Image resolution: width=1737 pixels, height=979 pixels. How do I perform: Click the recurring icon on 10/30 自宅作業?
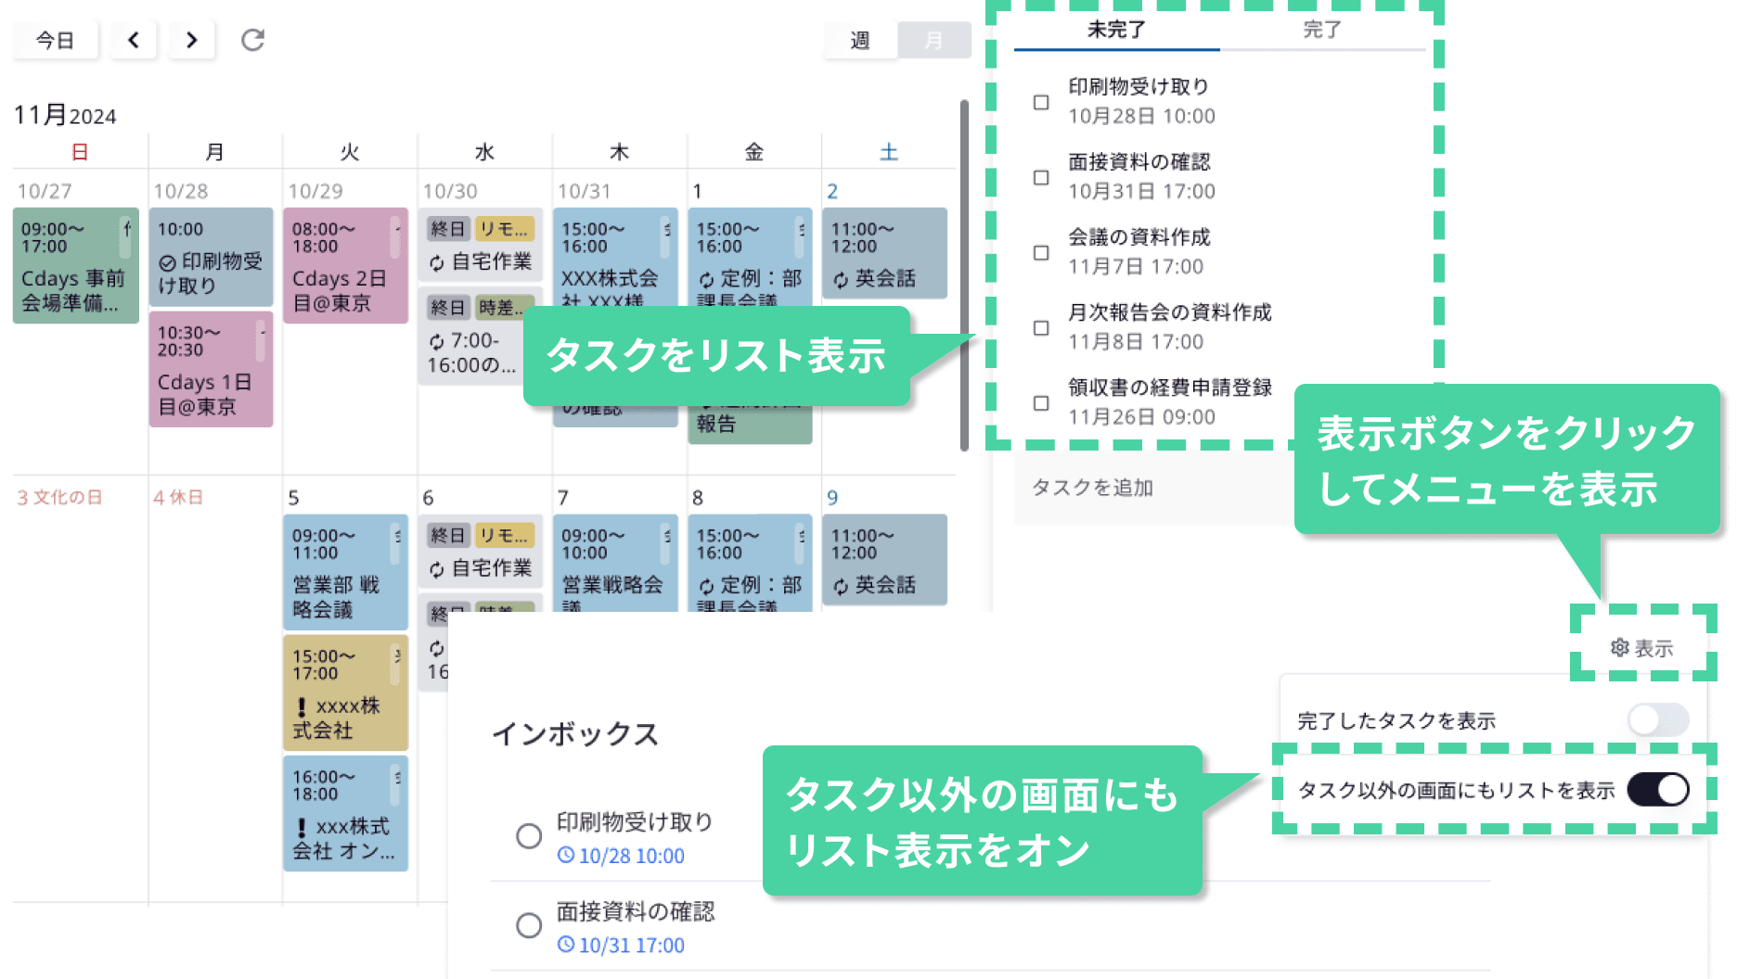[436, 263]
